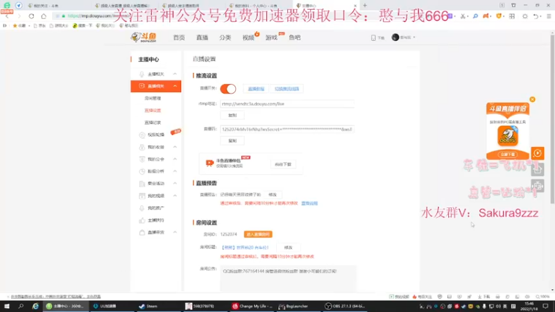Click the blue link button right of 直播教程
The height and width of the screenshot is (312, 555).
[287, 89]
